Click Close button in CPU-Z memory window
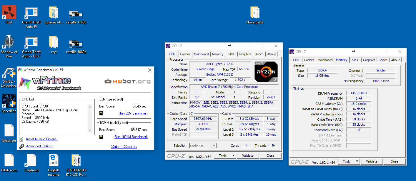416x181 pixels. (x=394, y=161)
